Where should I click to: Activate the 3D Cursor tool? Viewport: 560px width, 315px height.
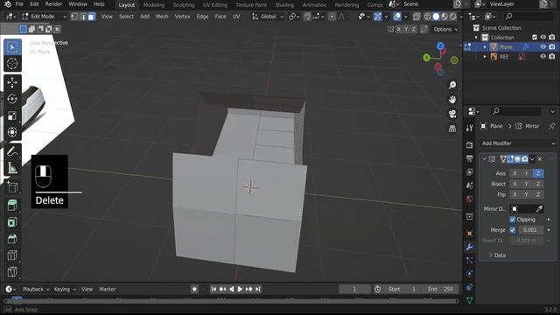point(12,64)
